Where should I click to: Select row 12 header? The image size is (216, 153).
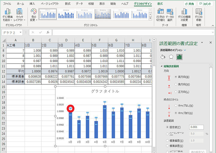click(3, 71)
